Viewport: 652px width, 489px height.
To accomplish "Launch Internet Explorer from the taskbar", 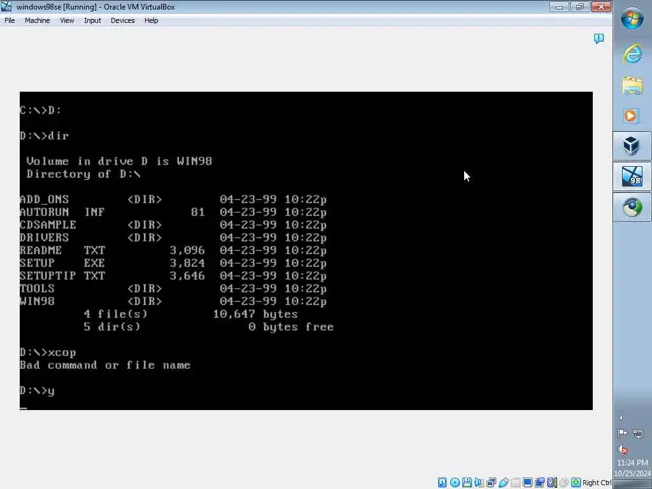I will pyautogui.click(x=632, y=53).
